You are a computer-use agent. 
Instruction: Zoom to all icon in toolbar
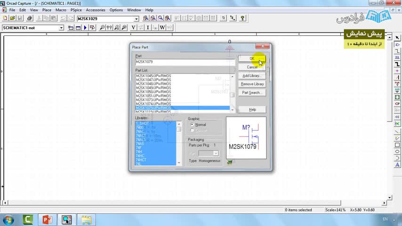pyautogui.click(x=168, y=18)
